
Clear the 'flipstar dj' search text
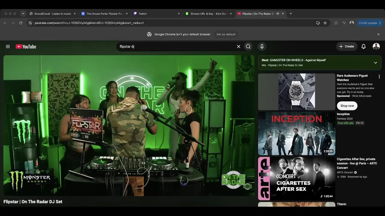coord(239,46)
